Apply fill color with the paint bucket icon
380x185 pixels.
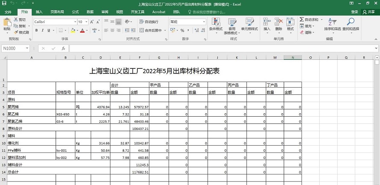73,30
